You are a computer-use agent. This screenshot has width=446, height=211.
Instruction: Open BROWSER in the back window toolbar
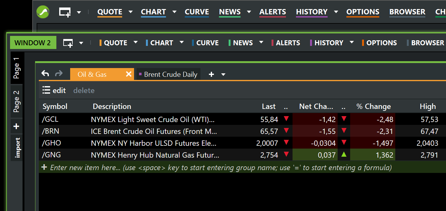tap(407, 12)
